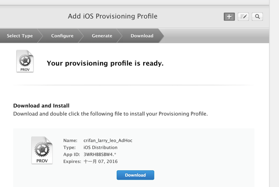Click the 'Your provisioning profile is ready' heading
The width and height of the screenshot is (279, 187).
pos(105,63)
